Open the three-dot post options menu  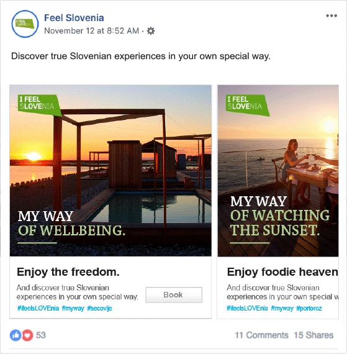coord(331,16)
